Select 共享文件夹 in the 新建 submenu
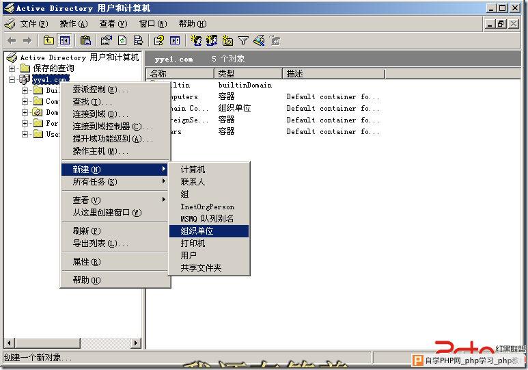This screenshot has width=528, height=370. (x=209, y=268)
